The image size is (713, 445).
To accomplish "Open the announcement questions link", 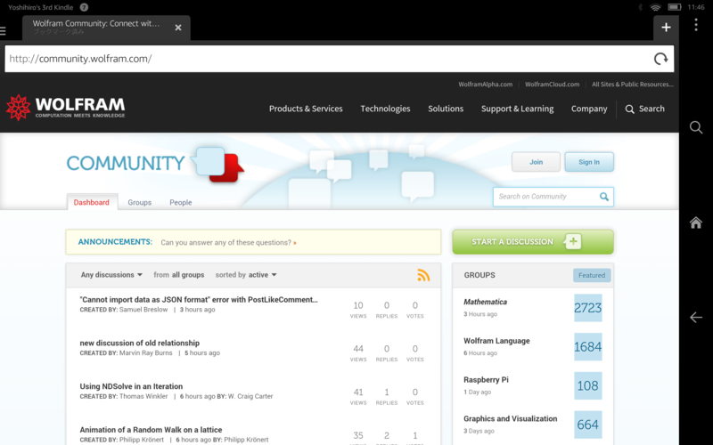I will coord(228,242).
